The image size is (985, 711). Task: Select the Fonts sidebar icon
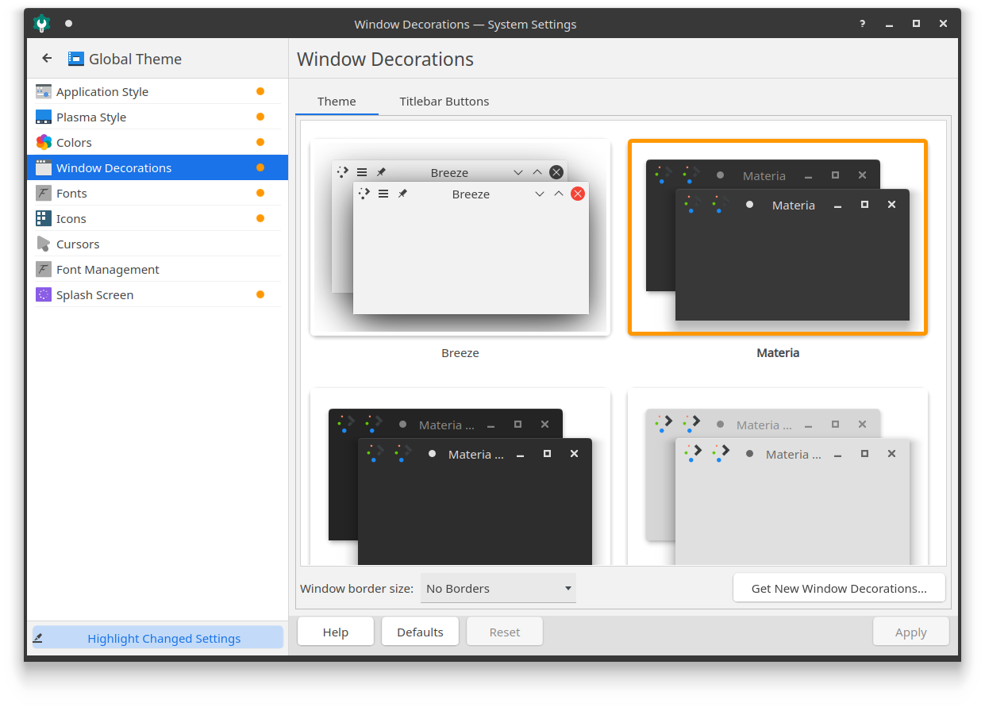click(x=43, y=193)
